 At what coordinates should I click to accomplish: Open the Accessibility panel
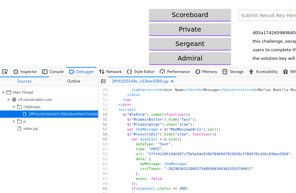point(263,72)
